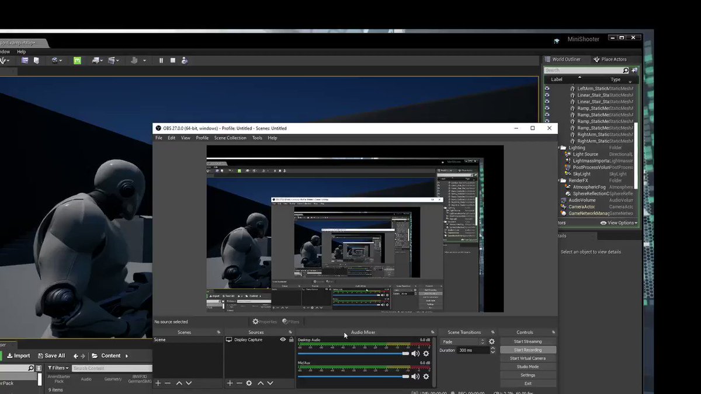Lock the Display Capture source
This screenshot has height=394, width=701.
point(291,339)
